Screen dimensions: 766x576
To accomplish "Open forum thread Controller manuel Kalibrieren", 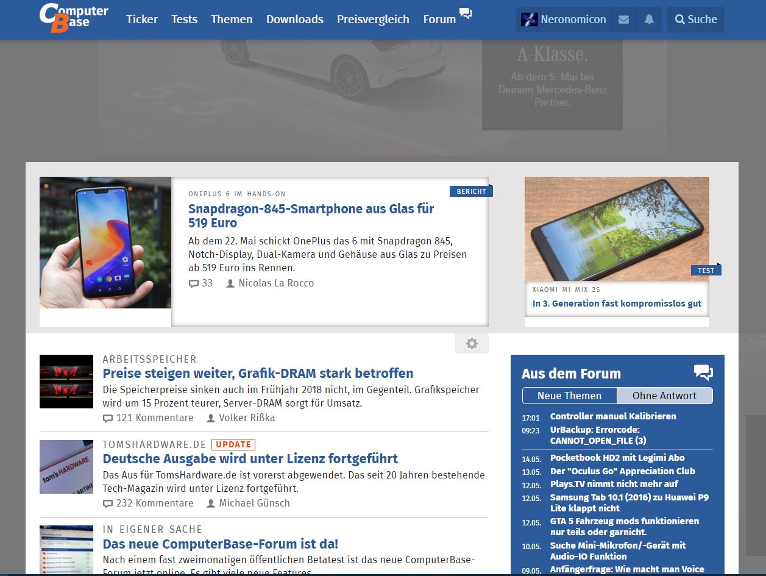I will pyautogui.click(x=613, y=416).
